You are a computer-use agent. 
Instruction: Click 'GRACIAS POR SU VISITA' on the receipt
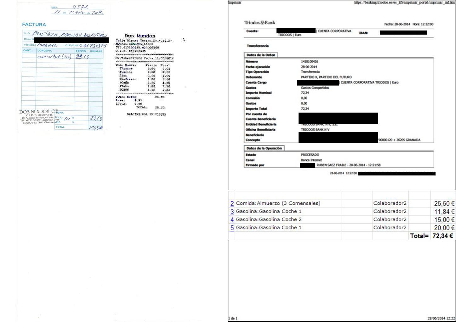(x=146, y=114)
